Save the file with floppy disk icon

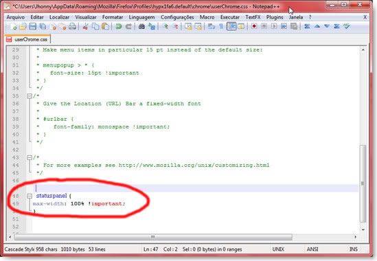tap(33, 27)
